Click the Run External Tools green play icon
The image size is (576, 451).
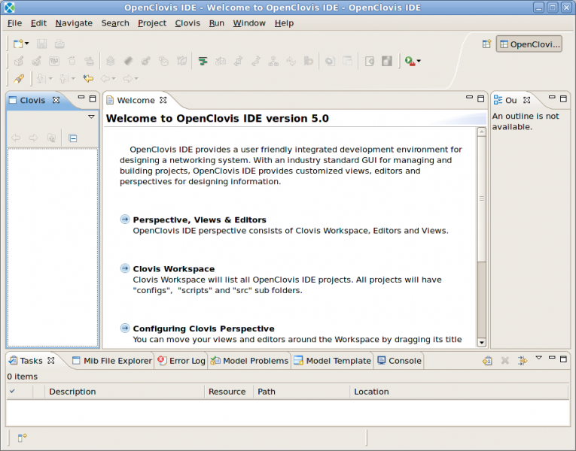410,61
